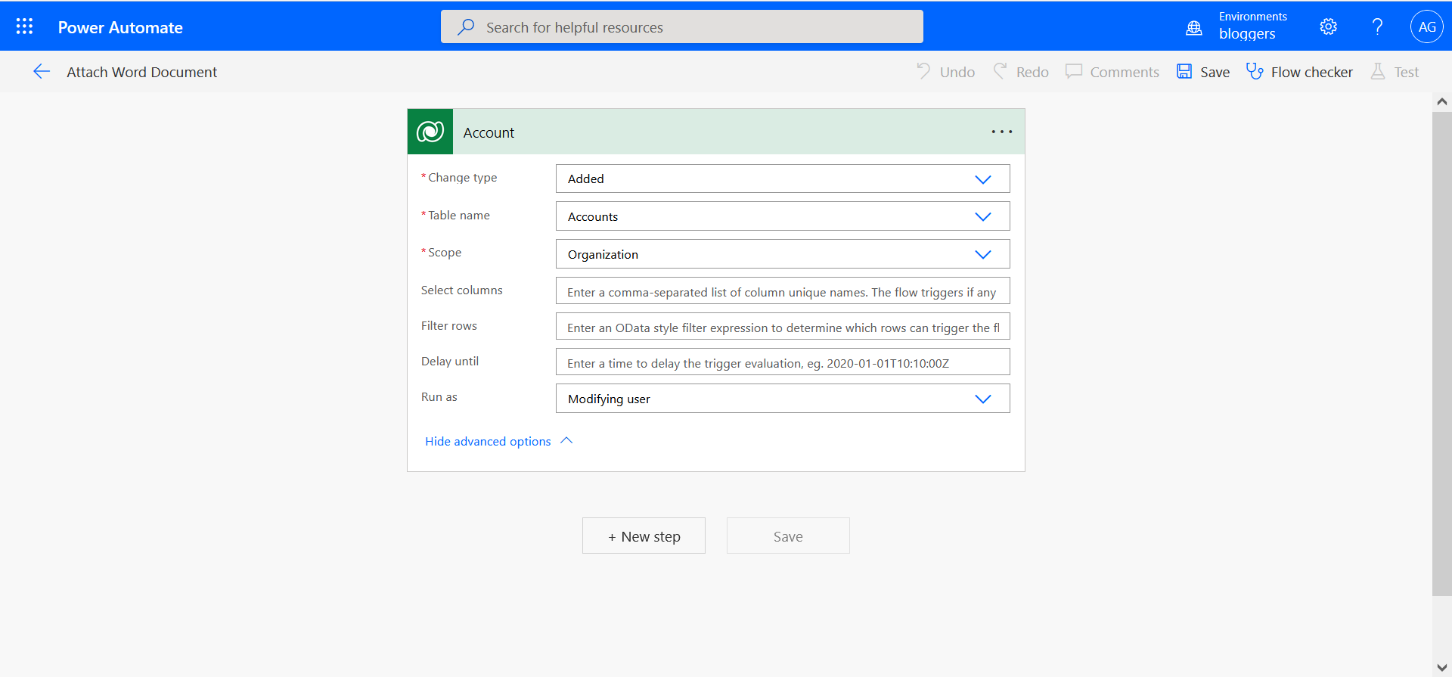Expand the Table name dropdown arrow

(983, 217)
